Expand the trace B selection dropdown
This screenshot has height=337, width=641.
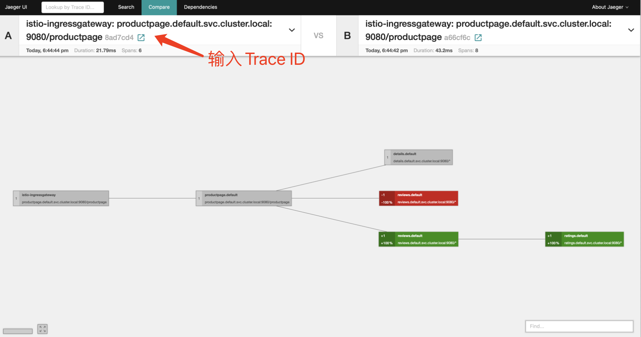coord(631,30)
